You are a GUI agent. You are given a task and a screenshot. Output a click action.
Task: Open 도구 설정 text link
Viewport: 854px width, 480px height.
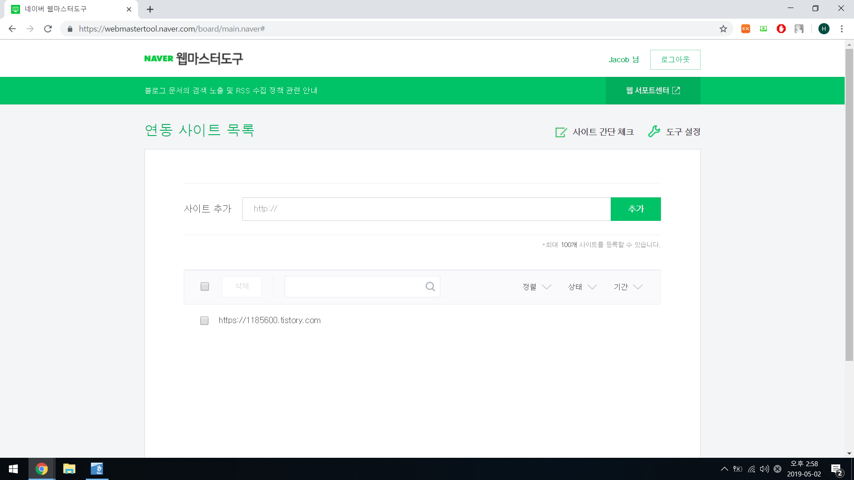pos(683,132)
